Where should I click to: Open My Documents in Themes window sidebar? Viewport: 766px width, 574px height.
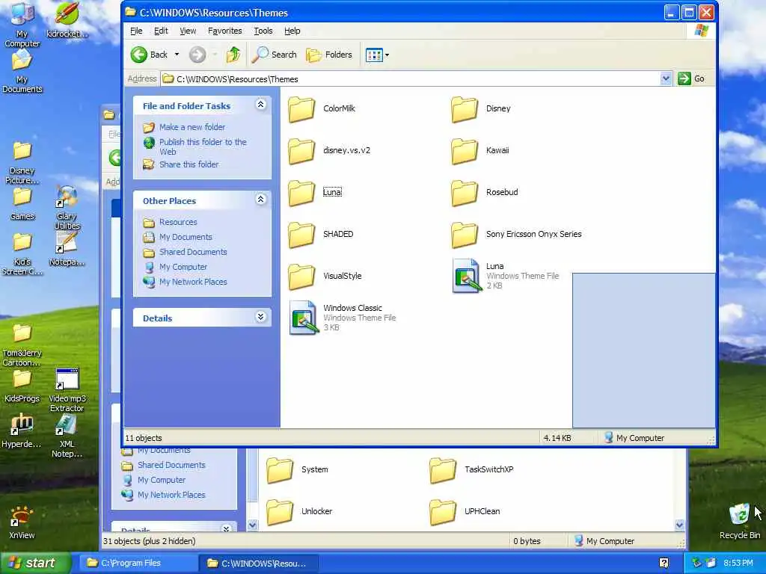coord(186,237)
